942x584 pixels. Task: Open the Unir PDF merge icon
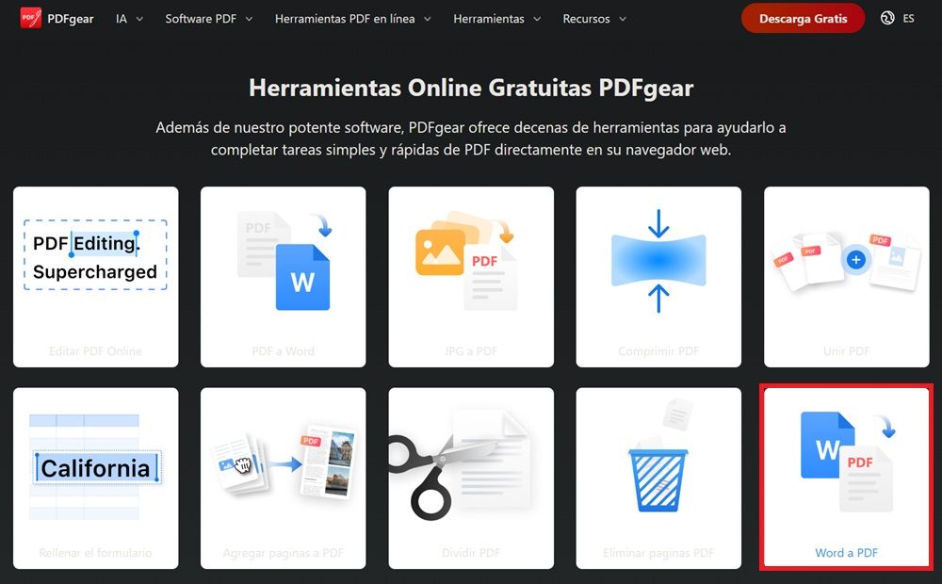[x=846, y=261]
